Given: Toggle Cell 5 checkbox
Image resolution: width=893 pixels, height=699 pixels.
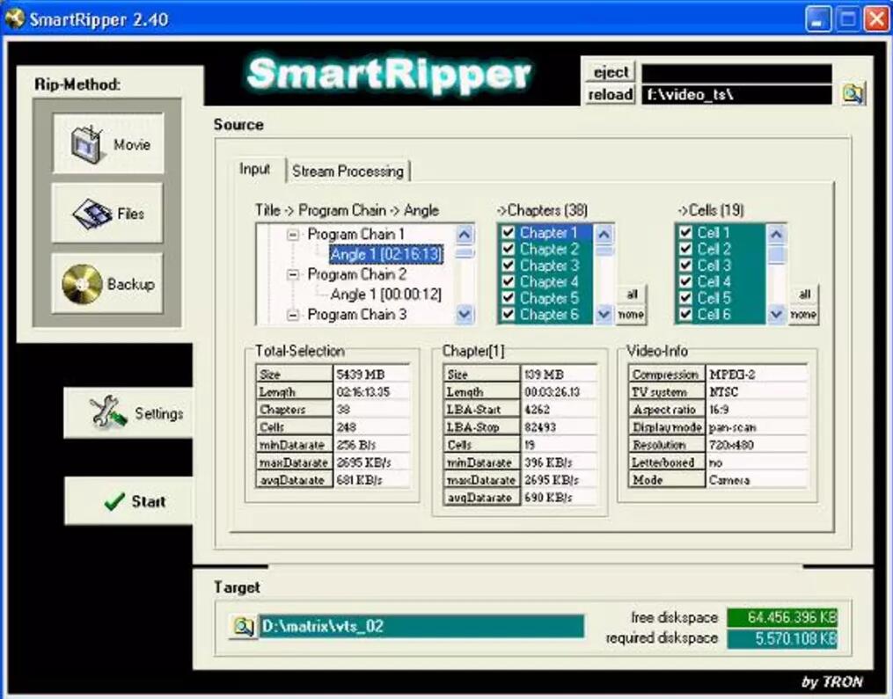Looking at the screenshot, I should (x=685, y=298).
